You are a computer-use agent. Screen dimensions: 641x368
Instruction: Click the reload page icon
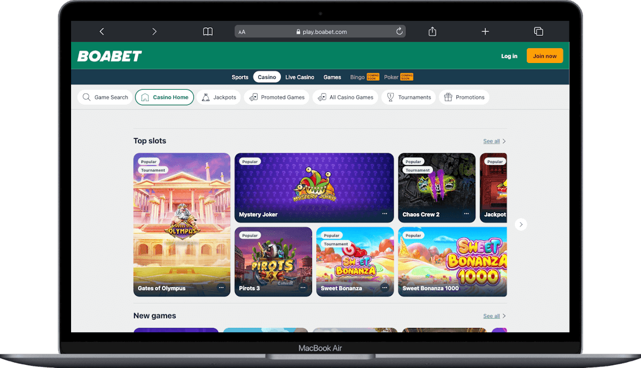(399, 32)
